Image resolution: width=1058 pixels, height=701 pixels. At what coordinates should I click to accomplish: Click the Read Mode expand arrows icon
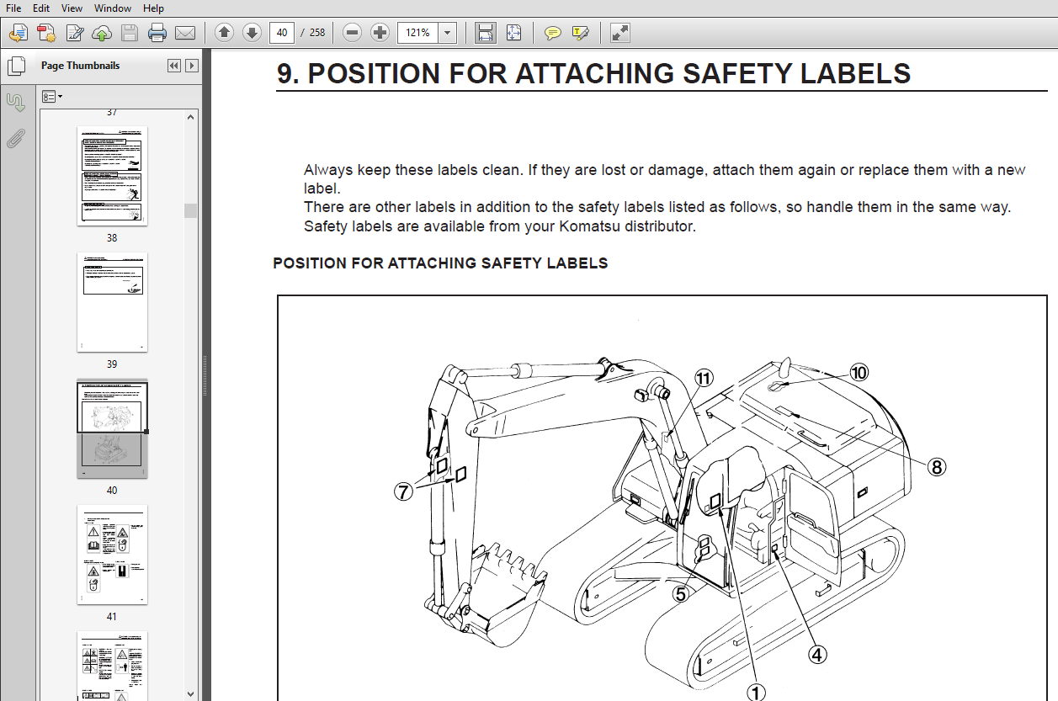[620, 33]
